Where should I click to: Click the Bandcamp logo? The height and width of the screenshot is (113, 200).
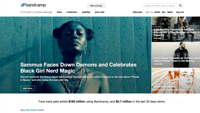[33, 5]
